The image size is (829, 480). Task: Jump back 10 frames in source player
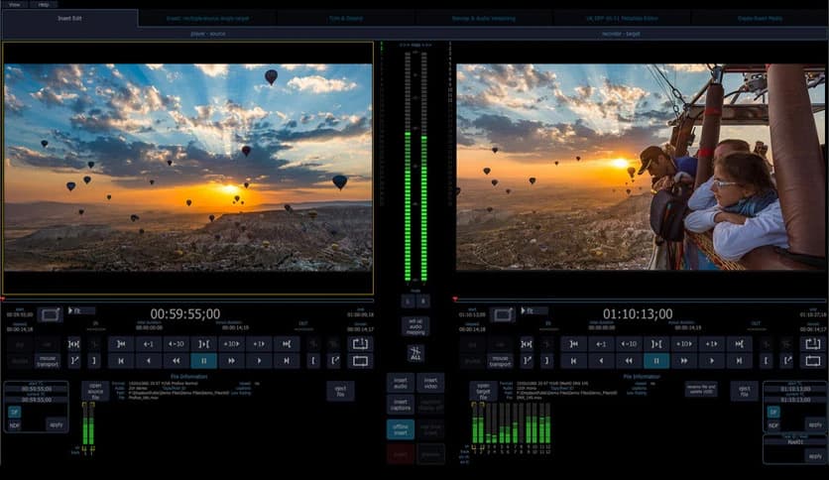(177, 343)
